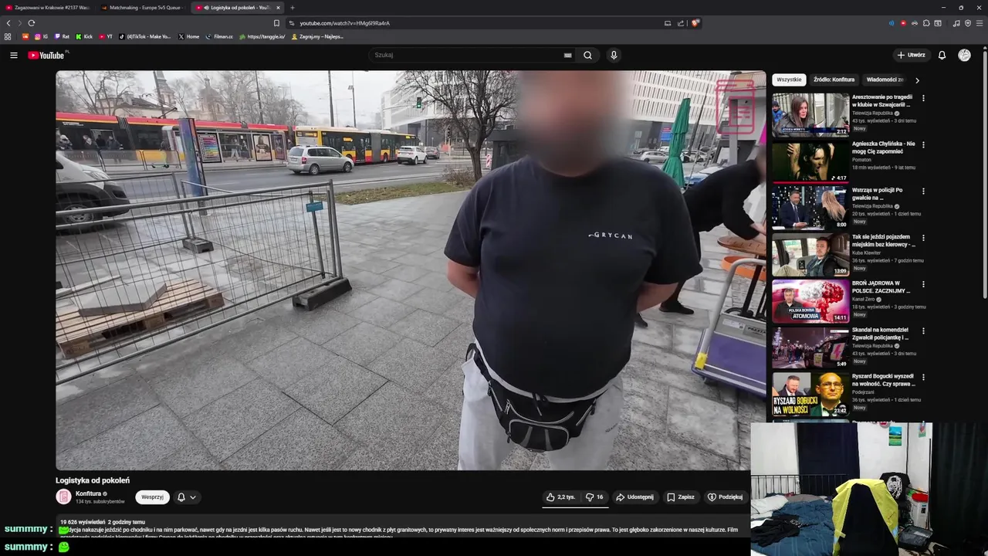
Task: Switch to 'Zagazowani w Krakowie' browser tab
Action: pyautogui.click(x=48, y=8)
